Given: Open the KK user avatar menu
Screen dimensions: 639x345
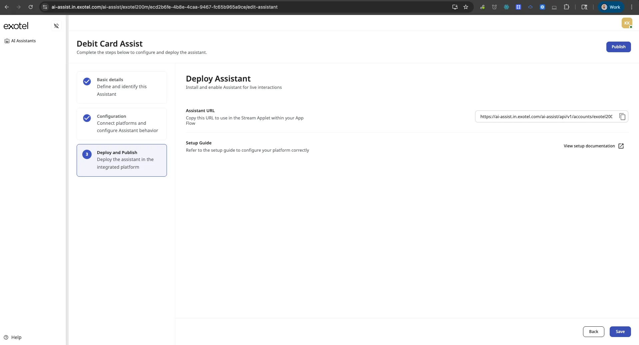Looking at the screenshot, I should coord(627,23).
